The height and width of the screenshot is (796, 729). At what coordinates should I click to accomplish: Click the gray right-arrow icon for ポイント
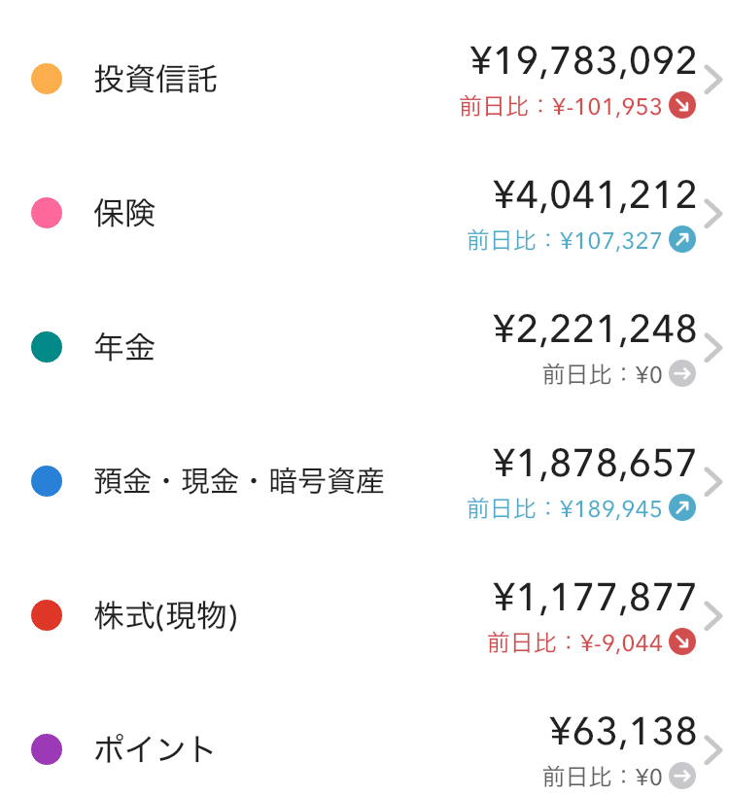point(682,777)
